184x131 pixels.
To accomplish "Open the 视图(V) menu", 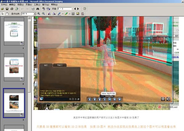I will (x=21, y=5).
